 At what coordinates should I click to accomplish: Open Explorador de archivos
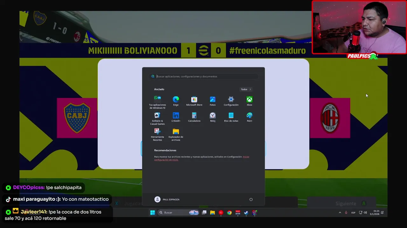click(x=176, y=135)
